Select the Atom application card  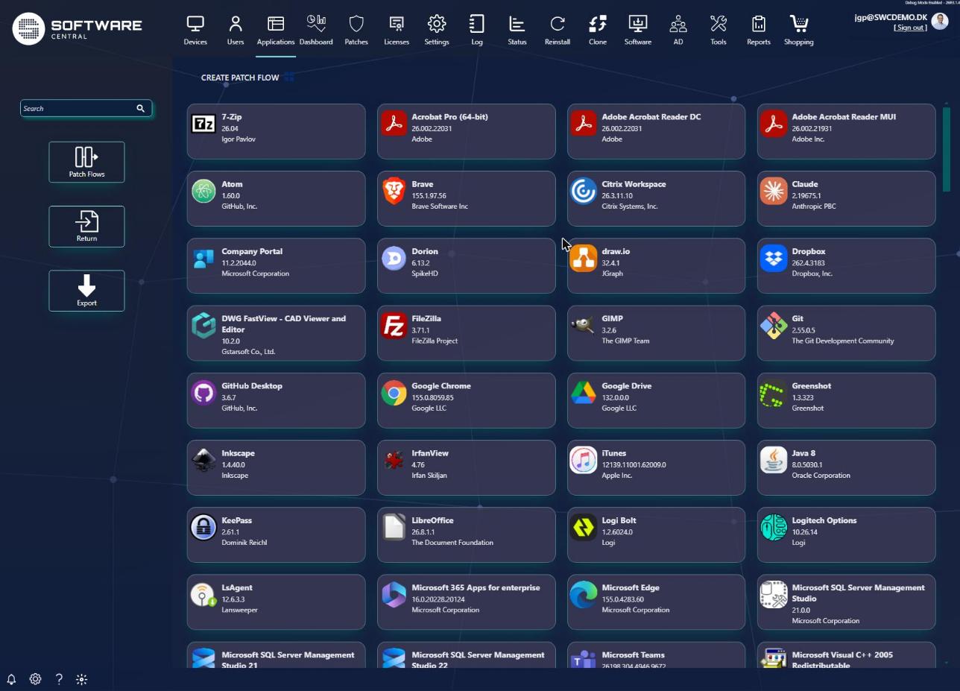[276, 198]
